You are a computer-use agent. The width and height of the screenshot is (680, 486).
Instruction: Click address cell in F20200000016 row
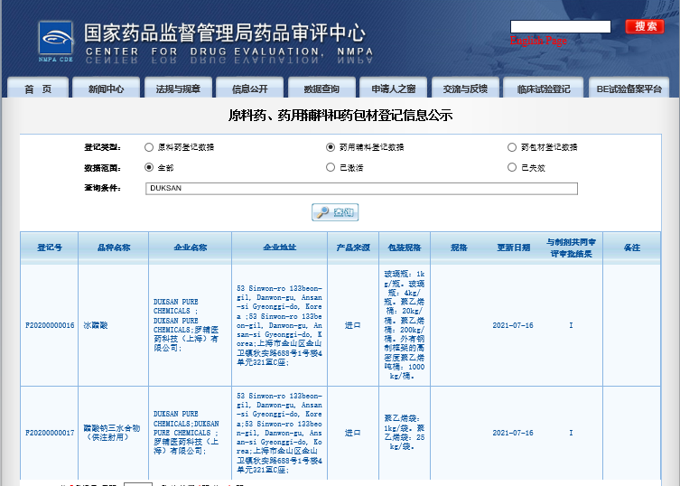coord(279,325)
